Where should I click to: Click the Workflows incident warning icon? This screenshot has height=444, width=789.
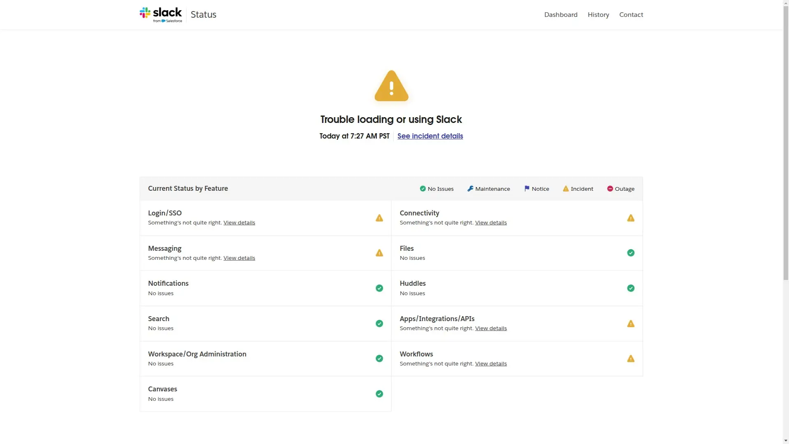tap(631, 358)
